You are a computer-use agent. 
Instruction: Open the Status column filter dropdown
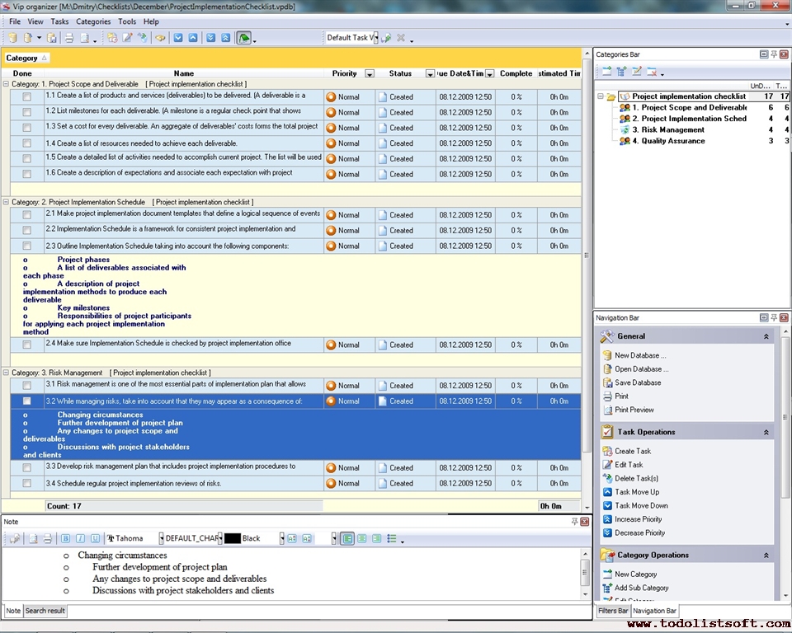[x=430, y=73]
